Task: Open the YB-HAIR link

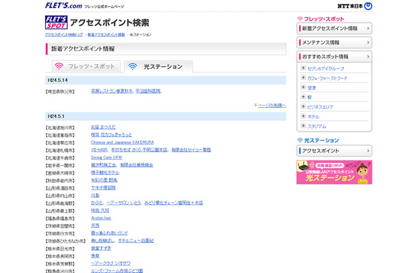Action: [99, 149]
